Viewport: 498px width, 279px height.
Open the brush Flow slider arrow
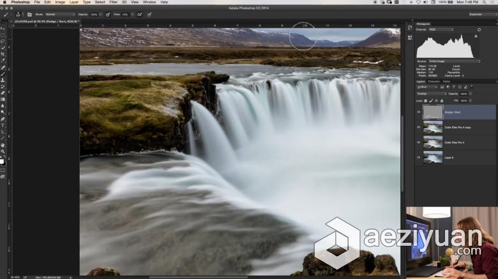[x=132, y=14]
